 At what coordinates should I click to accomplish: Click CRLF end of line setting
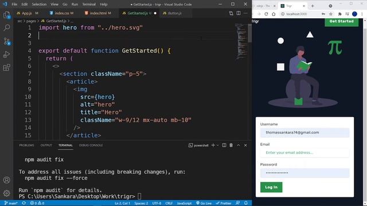[x=169, y=203]
